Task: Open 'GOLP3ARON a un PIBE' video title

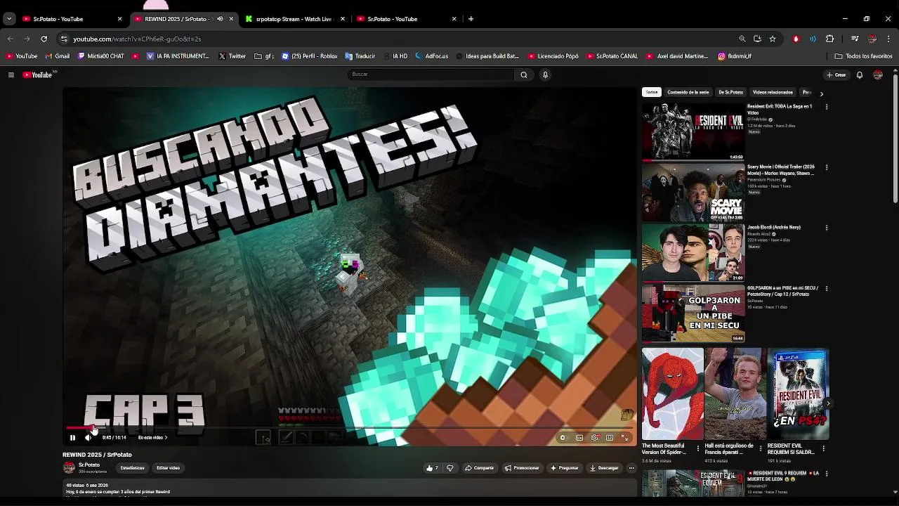Action: (782, 291)
